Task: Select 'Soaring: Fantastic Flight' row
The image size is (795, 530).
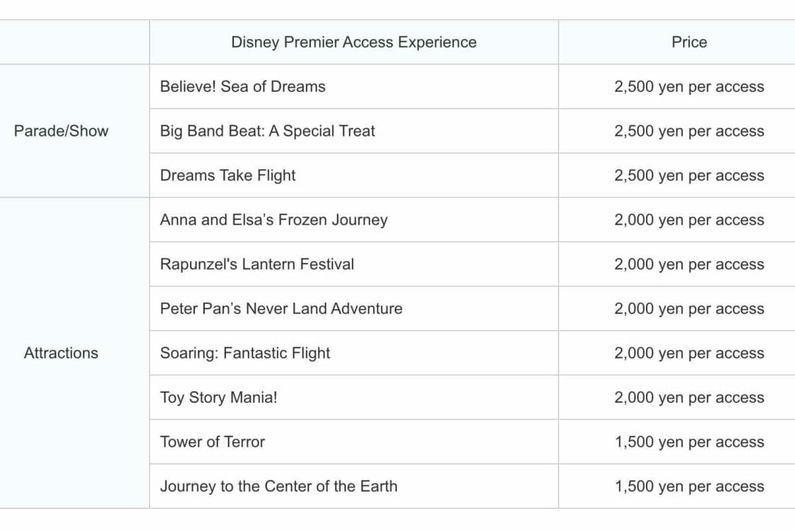Action: [x=244, y=353]
